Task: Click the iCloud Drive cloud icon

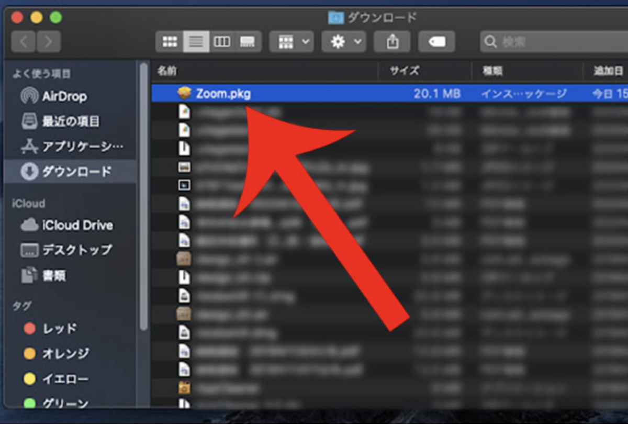Action: pyautogui.click(x=29, y=225)
